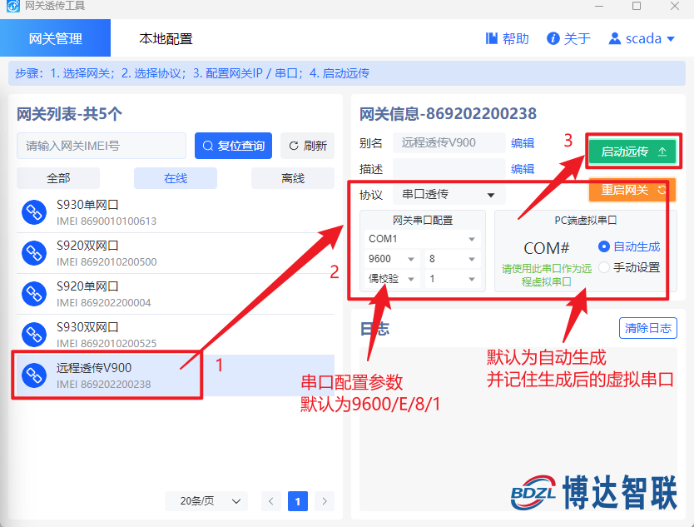Viewport: 694px width, 527px height.
Task: Click the link icon beside S930单网口
Action: click(34, 212)
